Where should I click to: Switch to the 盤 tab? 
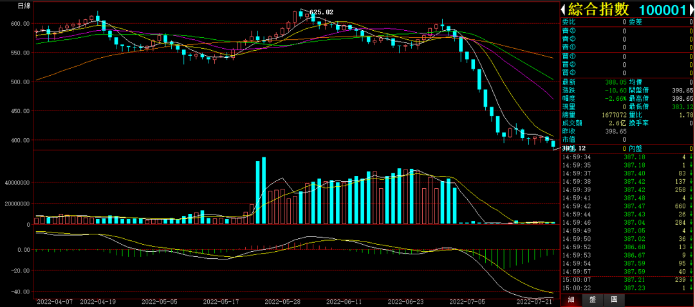[x=592, y=300]
